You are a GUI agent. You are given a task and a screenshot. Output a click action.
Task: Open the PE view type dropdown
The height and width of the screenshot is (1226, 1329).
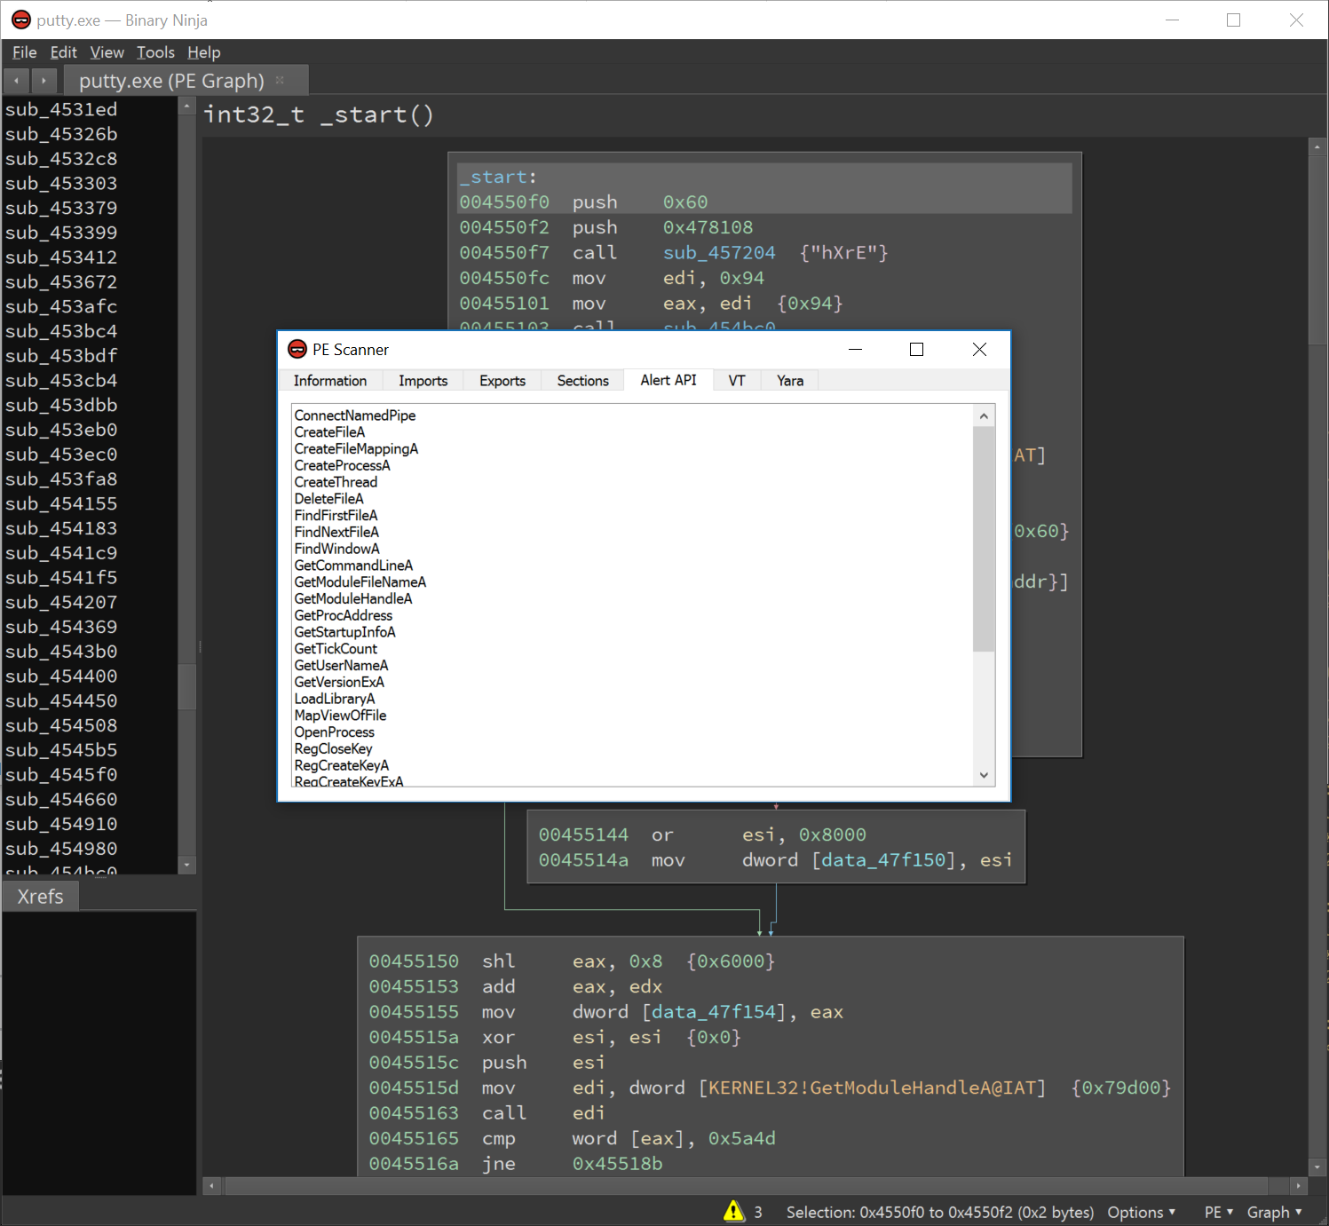[x=1218, y=1212]
